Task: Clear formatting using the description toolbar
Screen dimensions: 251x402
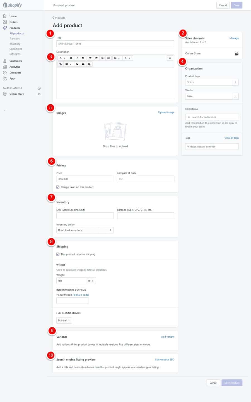Action: [89, 64]
